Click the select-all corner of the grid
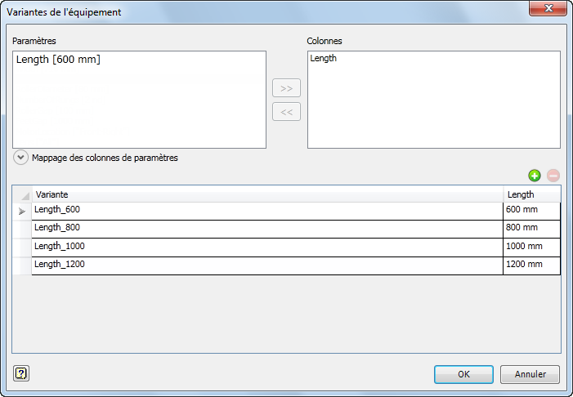Image resolution: width=573 pixels, height=397 pixels. pyautogui.click(x=23, y=194)
